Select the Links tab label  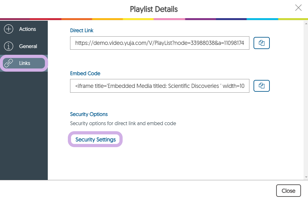(x=25, y=63)
